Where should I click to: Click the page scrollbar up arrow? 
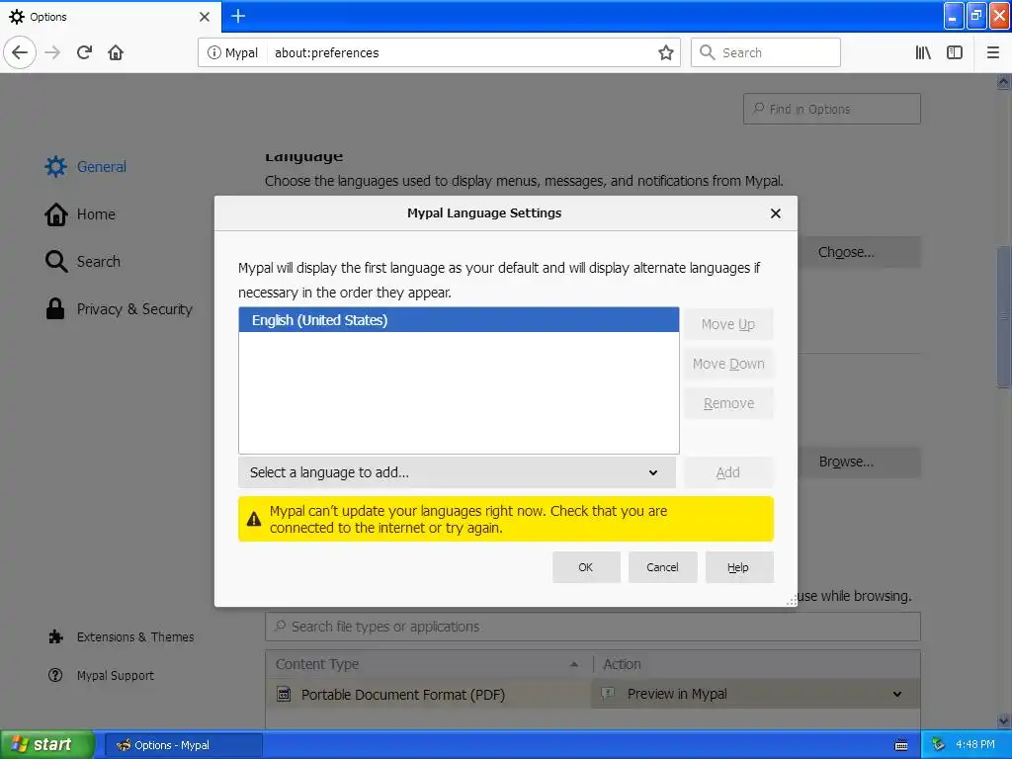pos(1004,82)
